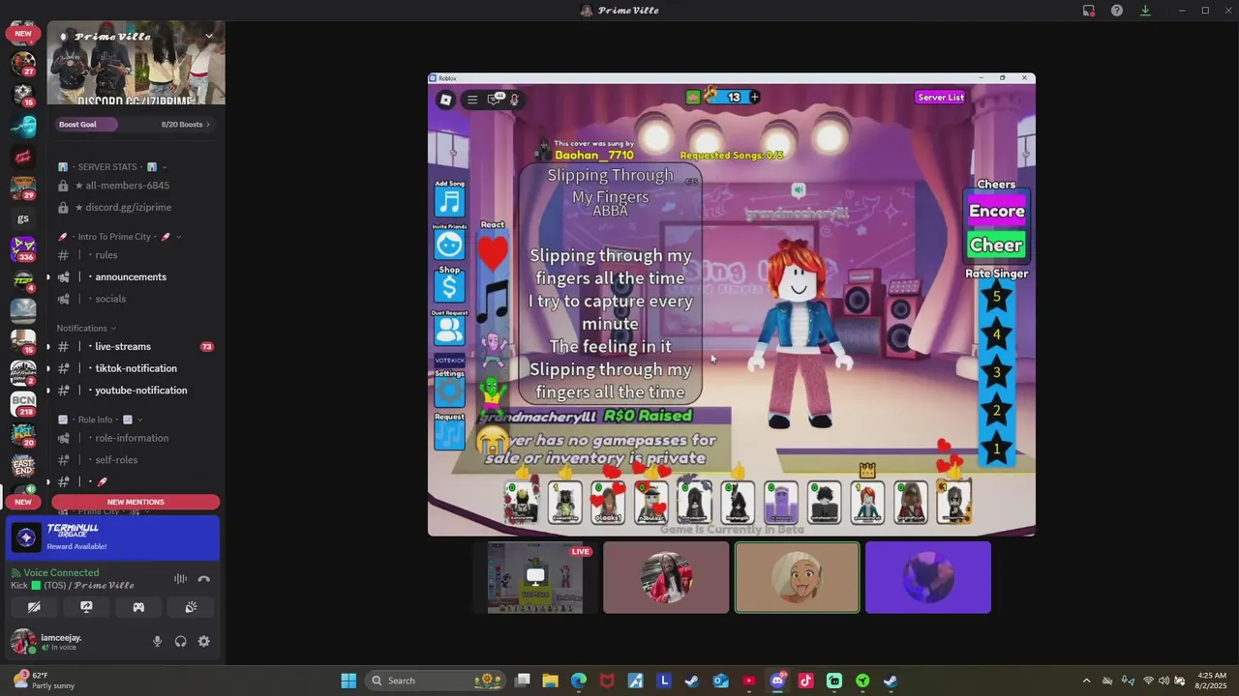This screenshot has width=1239, height=696.
Task: Open the Server List button
Action: point(940,98)
